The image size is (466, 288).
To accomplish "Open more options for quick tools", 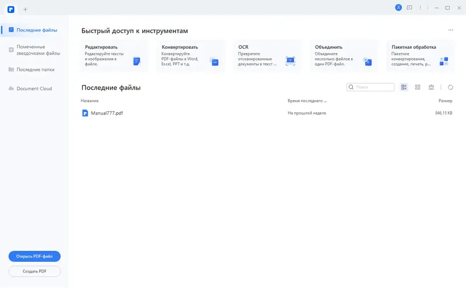I will [450, 30].
